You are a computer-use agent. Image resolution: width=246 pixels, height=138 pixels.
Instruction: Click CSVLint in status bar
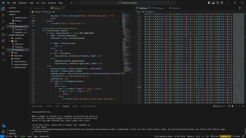point(23,136)
